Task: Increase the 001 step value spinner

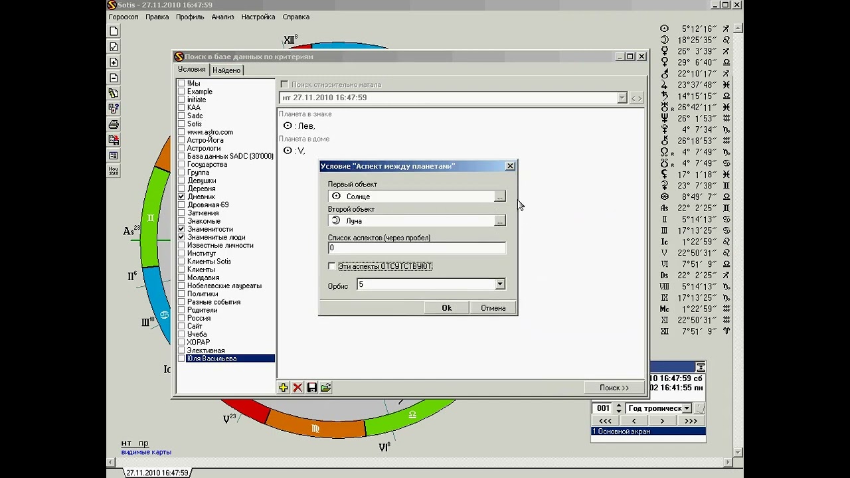Action: (x=619, y=406)
